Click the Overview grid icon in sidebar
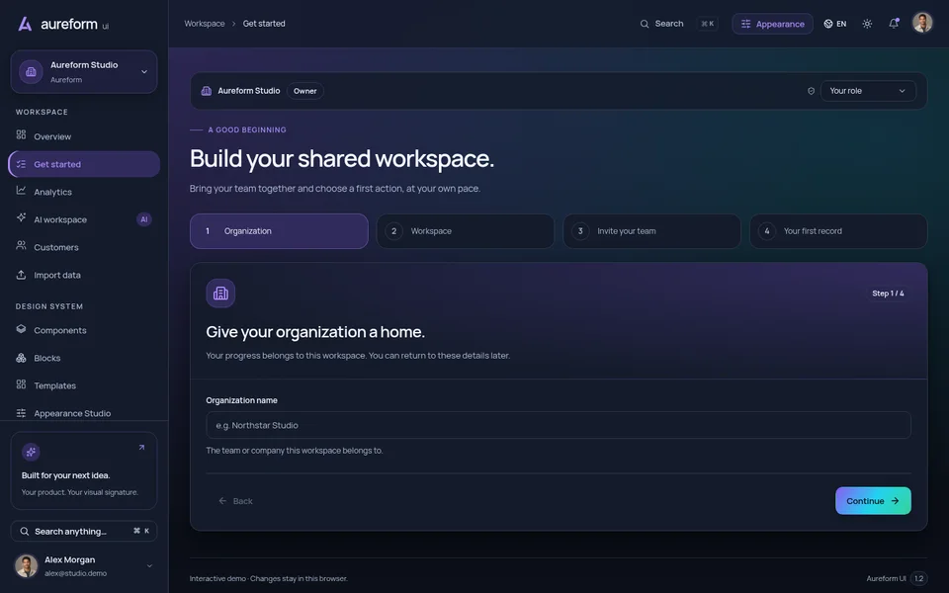Image resolution: width=949 pixels, height=593 pixels. [21, 134]
